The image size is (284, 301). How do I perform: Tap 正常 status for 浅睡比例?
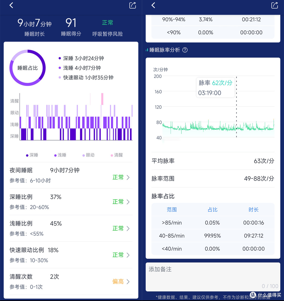click(x=118, y=228)
